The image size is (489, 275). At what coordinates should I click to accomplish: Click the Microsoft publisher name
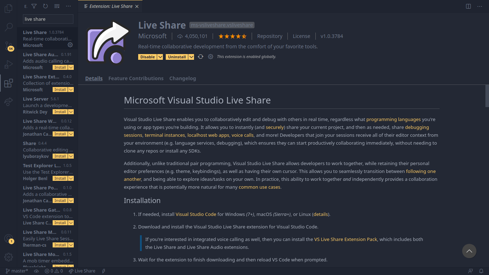tap(152, 36)
